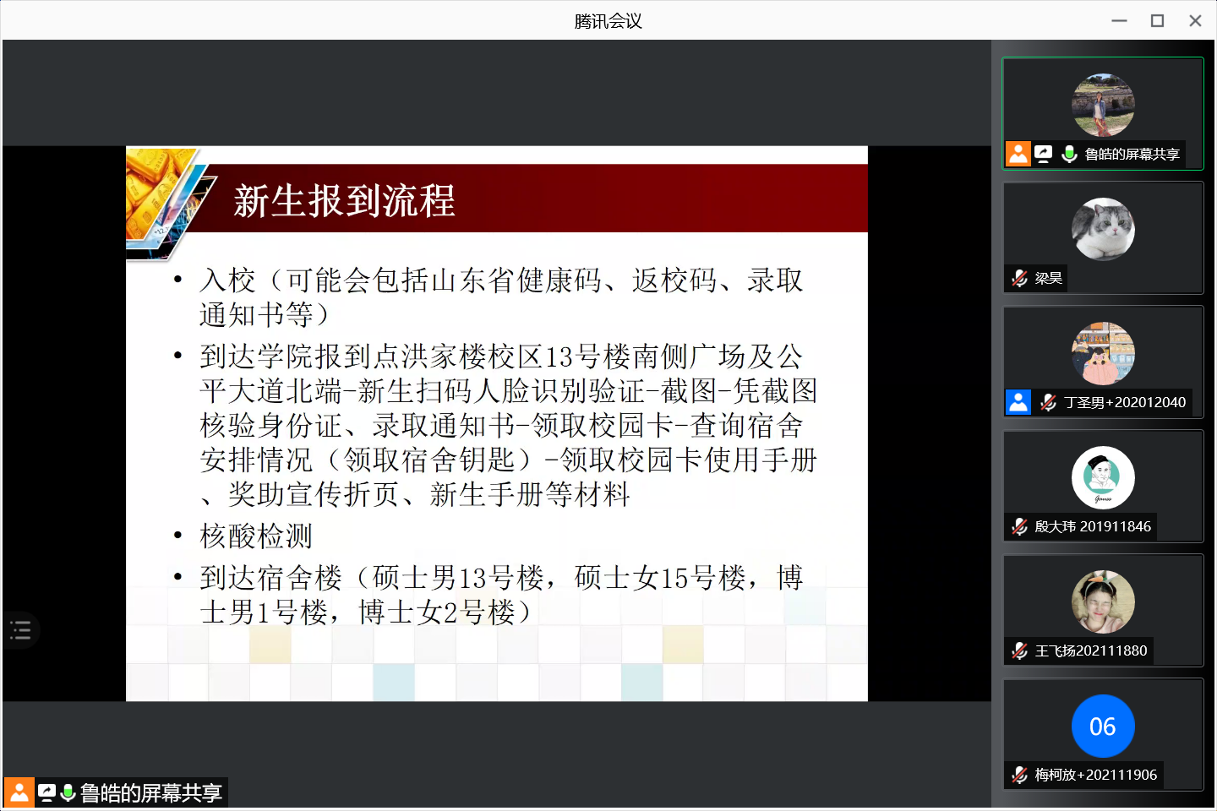The height and width of the screenshot is (811, 1217).
Task: Click green microphone icon in top participant tile
Action: click(x=1069, y=154)
